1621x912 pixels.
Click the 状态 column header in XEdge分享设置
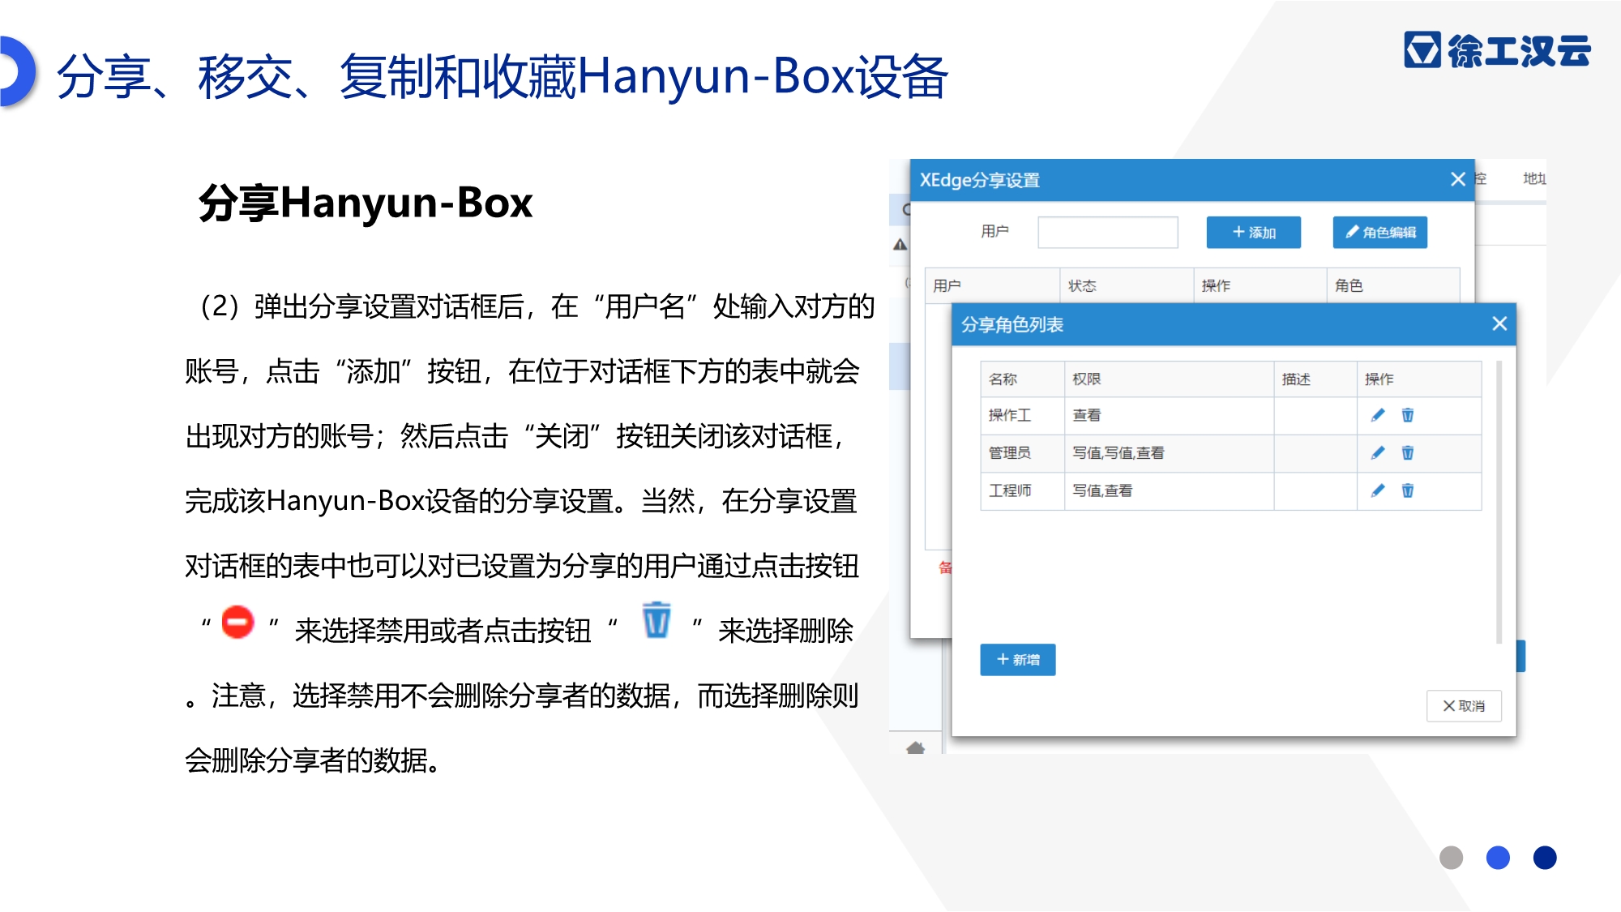(1127, 285)
